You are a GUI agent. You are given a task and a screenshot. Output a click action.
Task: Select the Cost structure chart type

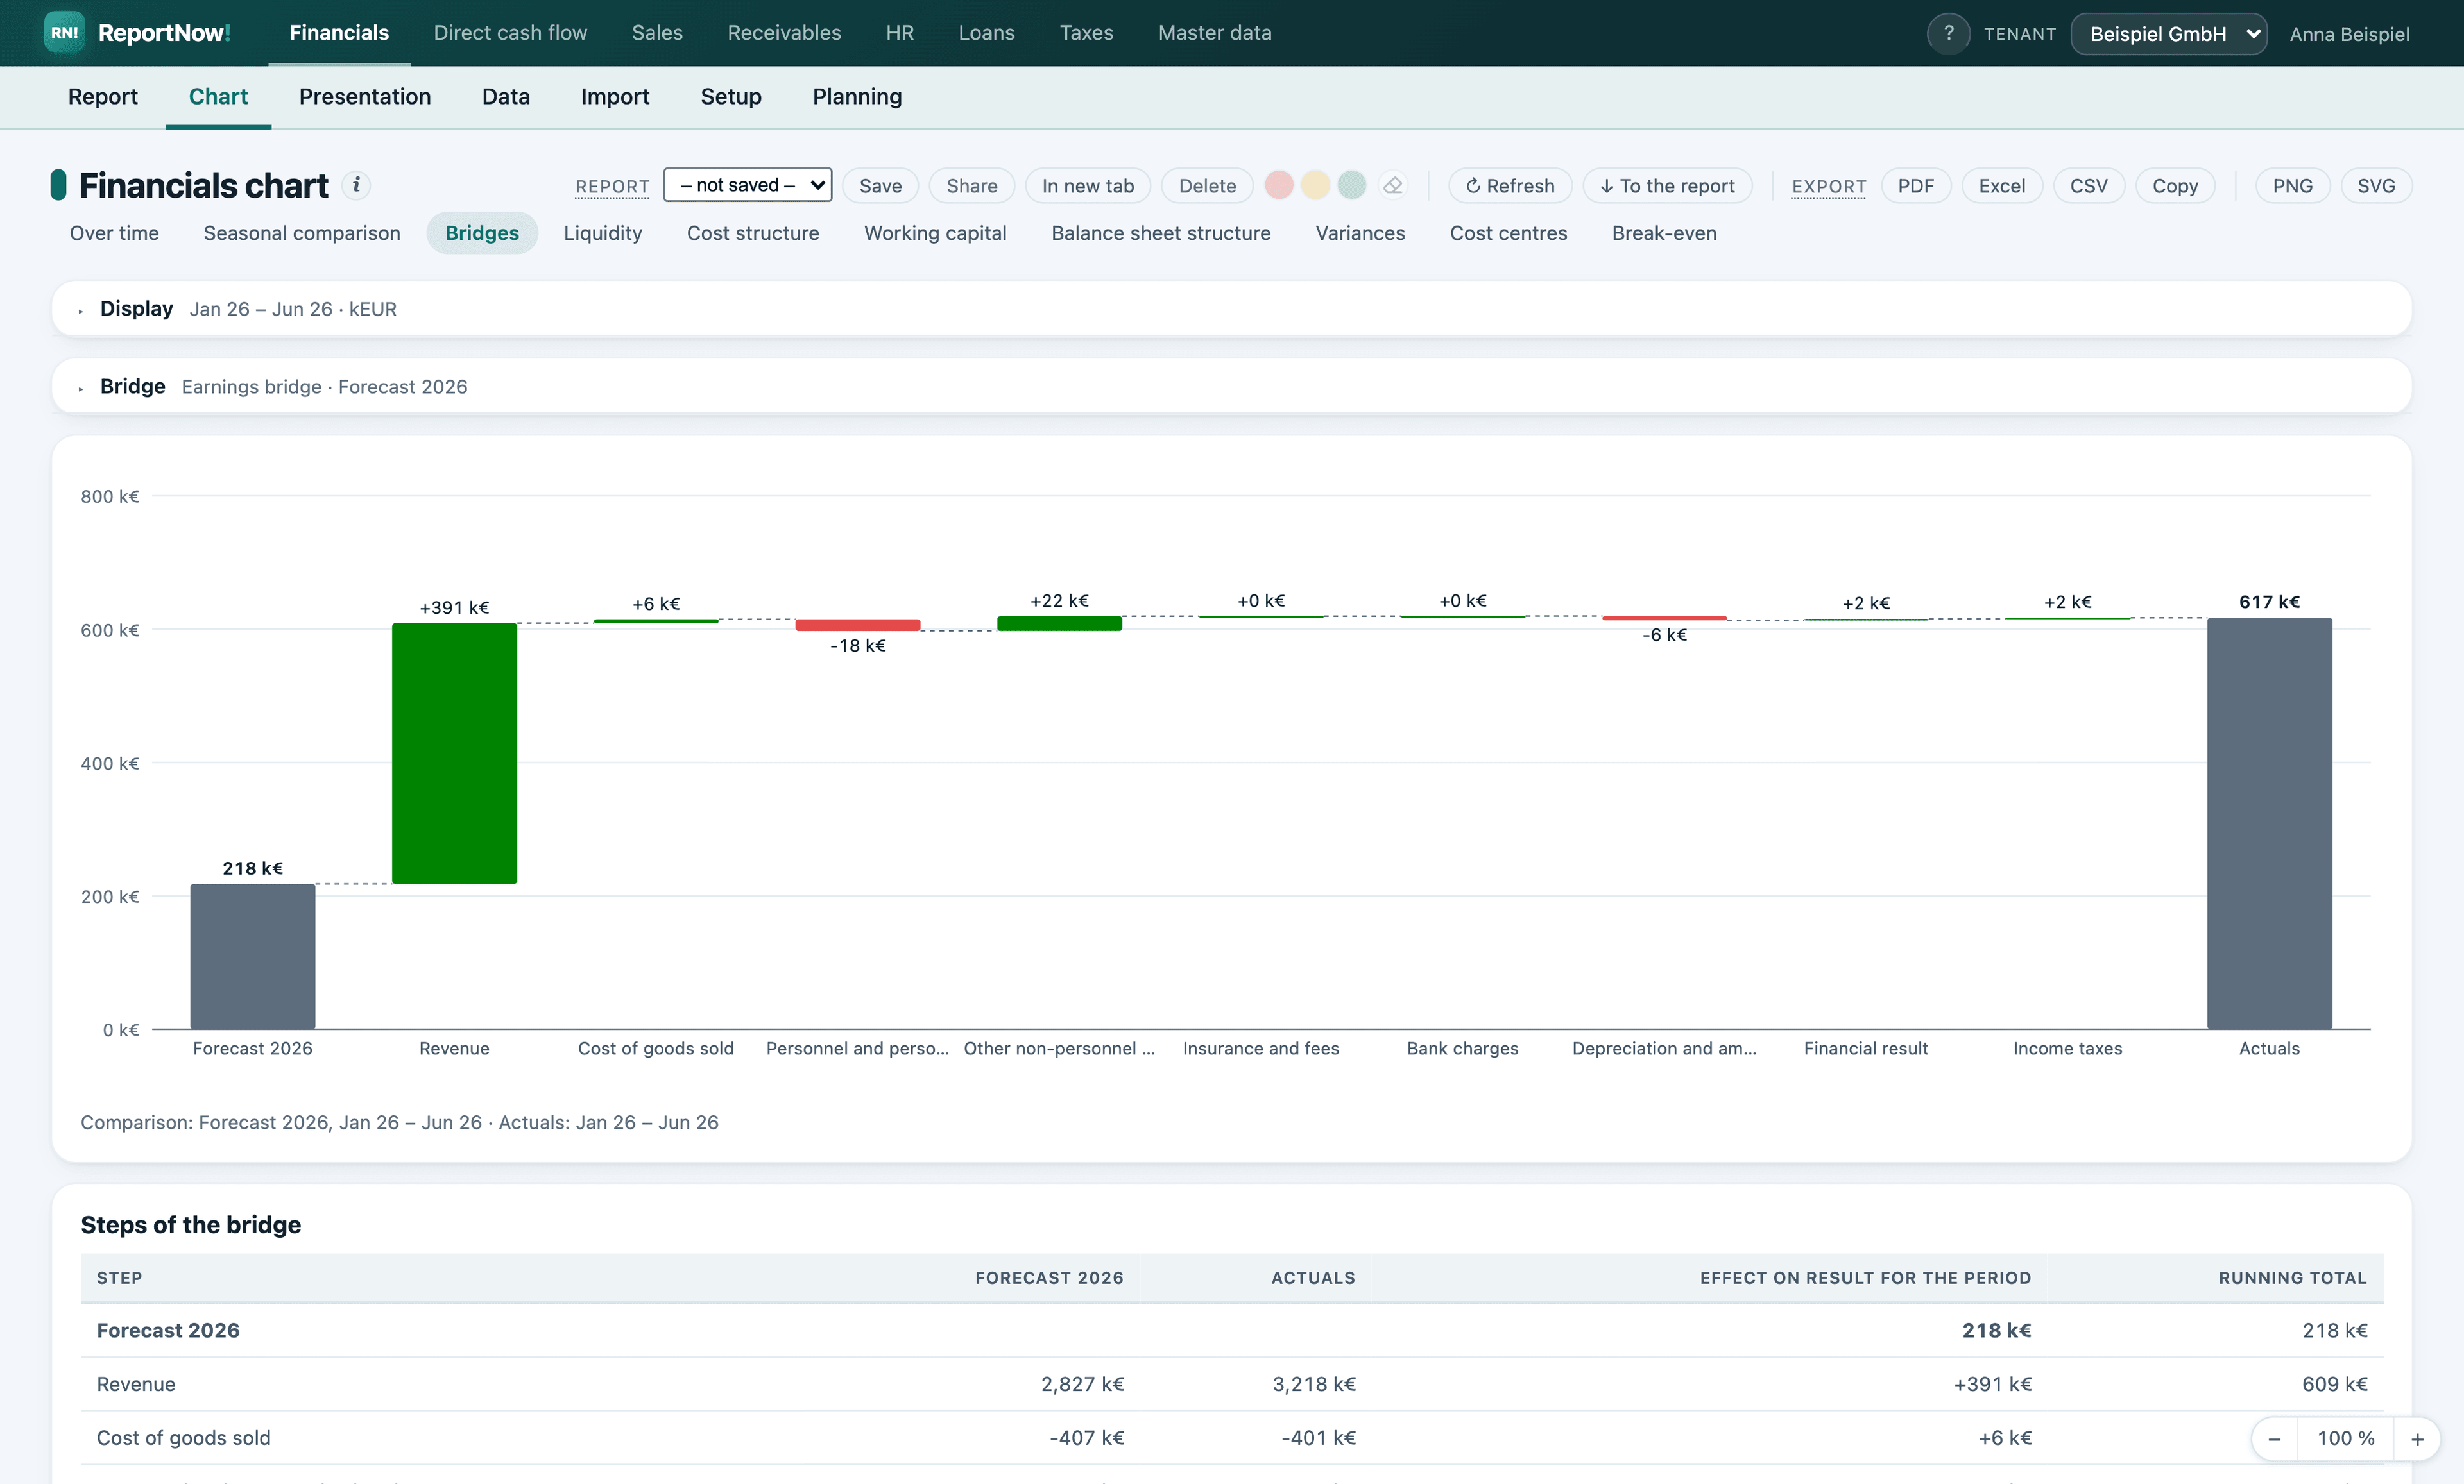753,233
